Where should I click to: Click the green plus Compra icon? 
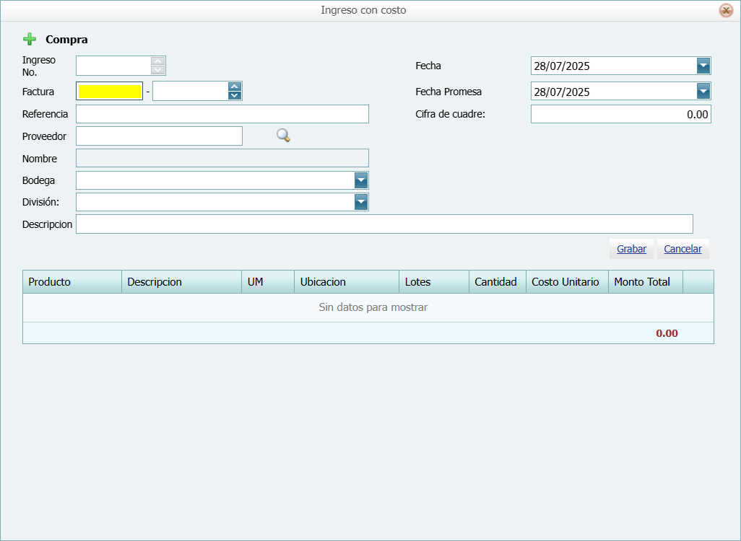pyautogui.click(x=30, y=40)
